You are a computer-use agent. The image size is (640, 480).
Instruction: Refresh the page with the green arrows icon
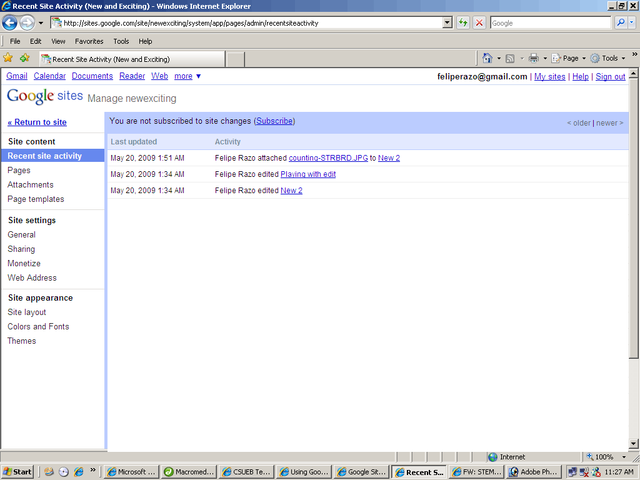[463, 23]
